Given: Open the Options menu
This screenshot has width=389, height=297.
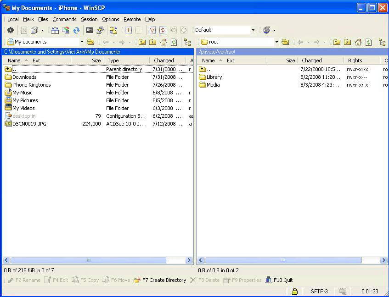Looking at the screenshot, I should coord(111,19).
